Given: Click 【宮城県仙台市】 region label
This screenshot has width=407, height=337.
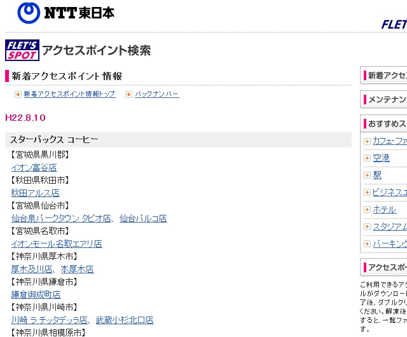Looking at the screenshot, I should pos(39,205).
